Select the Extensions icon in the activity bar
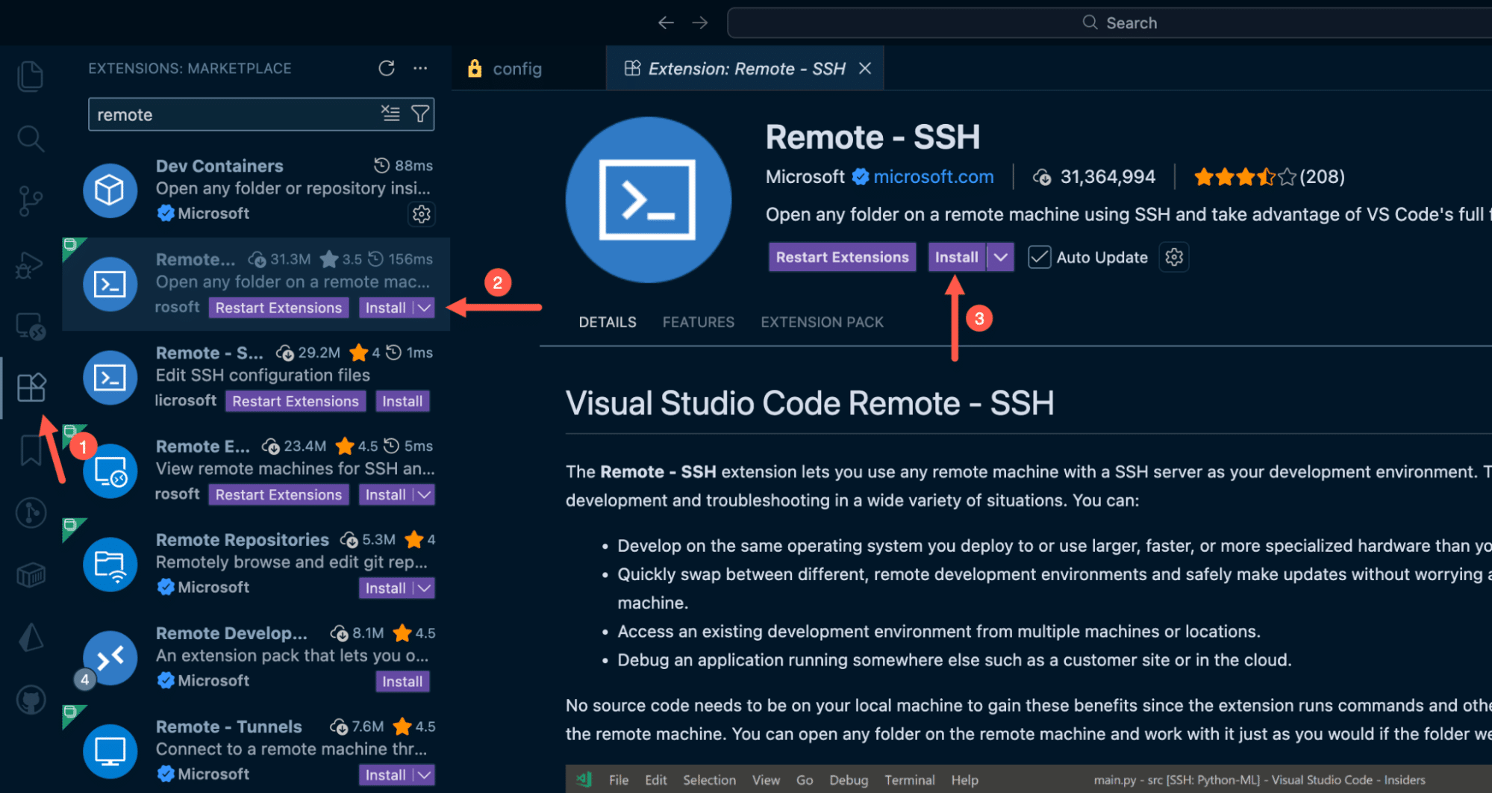This screenshot has width=1492, height=793. click(x=31, y=388)
